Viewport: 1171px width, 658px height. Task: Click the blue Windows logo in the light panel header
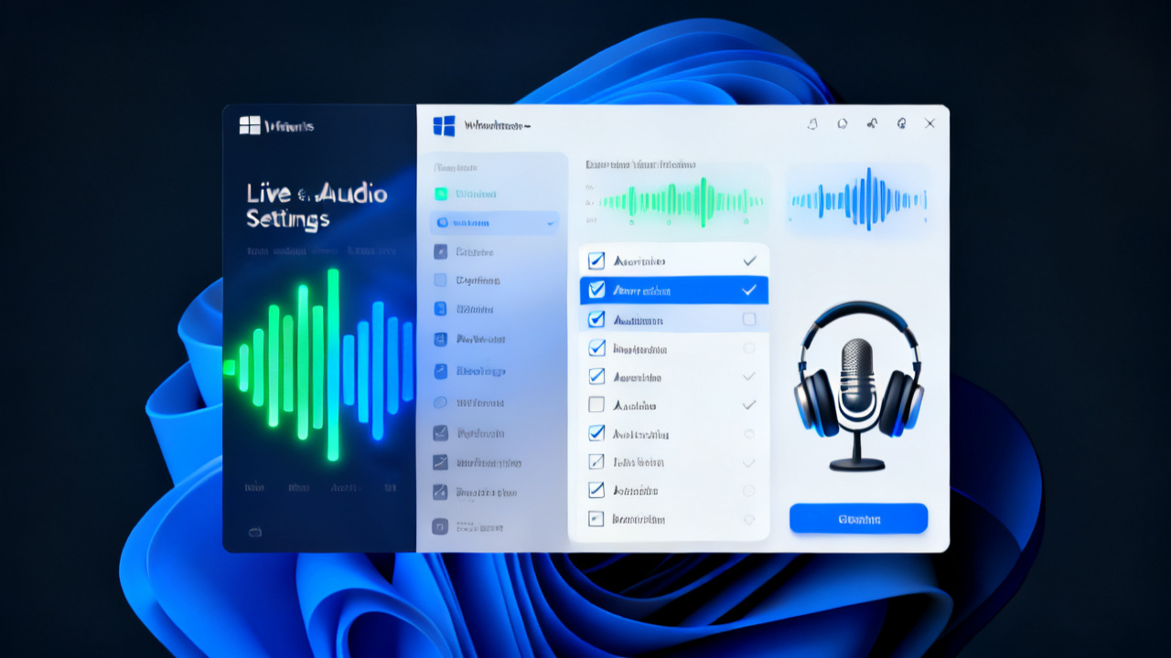tap(444, 125)
